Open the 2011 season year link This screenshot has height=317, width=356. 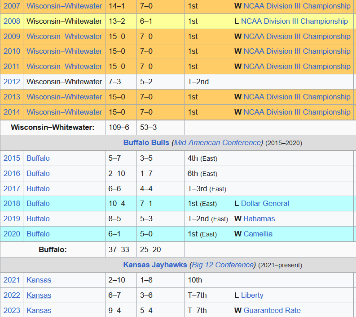11,66
